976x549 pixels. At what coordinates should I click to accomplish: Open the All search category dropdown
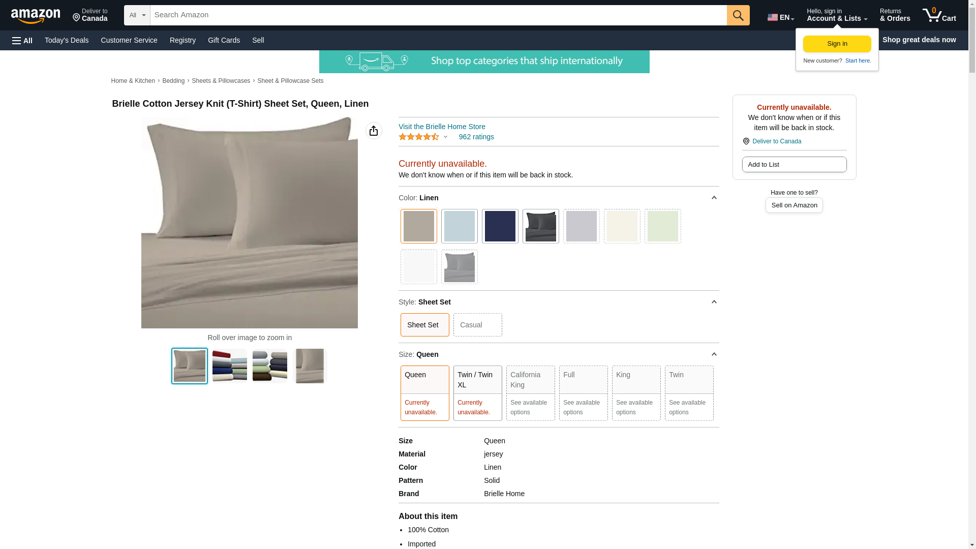click(x=137, y=15)
